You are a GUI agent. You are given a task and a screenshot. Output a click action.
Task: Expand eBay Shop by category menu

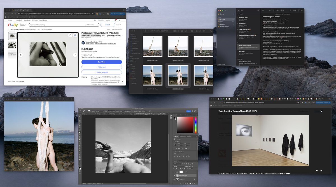coord(23,25)
